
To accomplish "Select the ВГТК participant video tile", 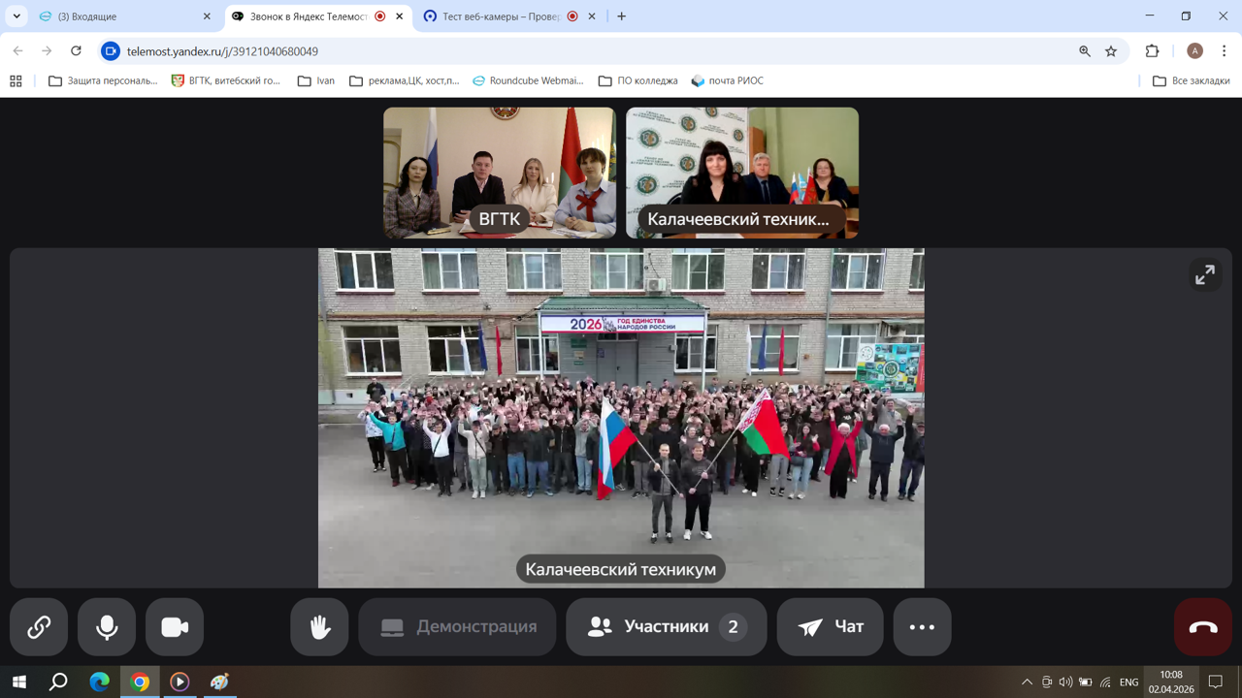I will (x=499, y=173).
